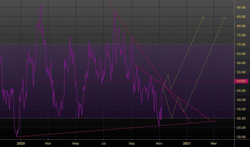Image resolution: width=250 pixels, height=147 pixels.
Task: Click the Jul time axis label
Action: click(x=103, y=144)
